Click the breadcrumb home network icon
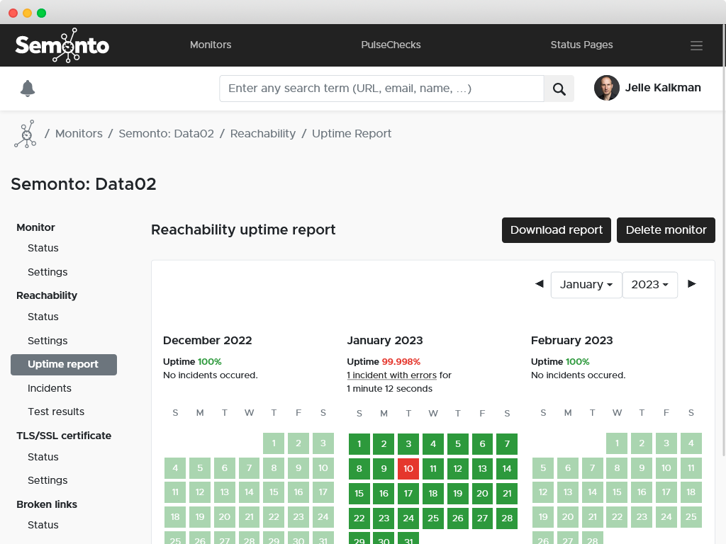The width and height of the screenshot is (726, 544). [x=25, y=134]
